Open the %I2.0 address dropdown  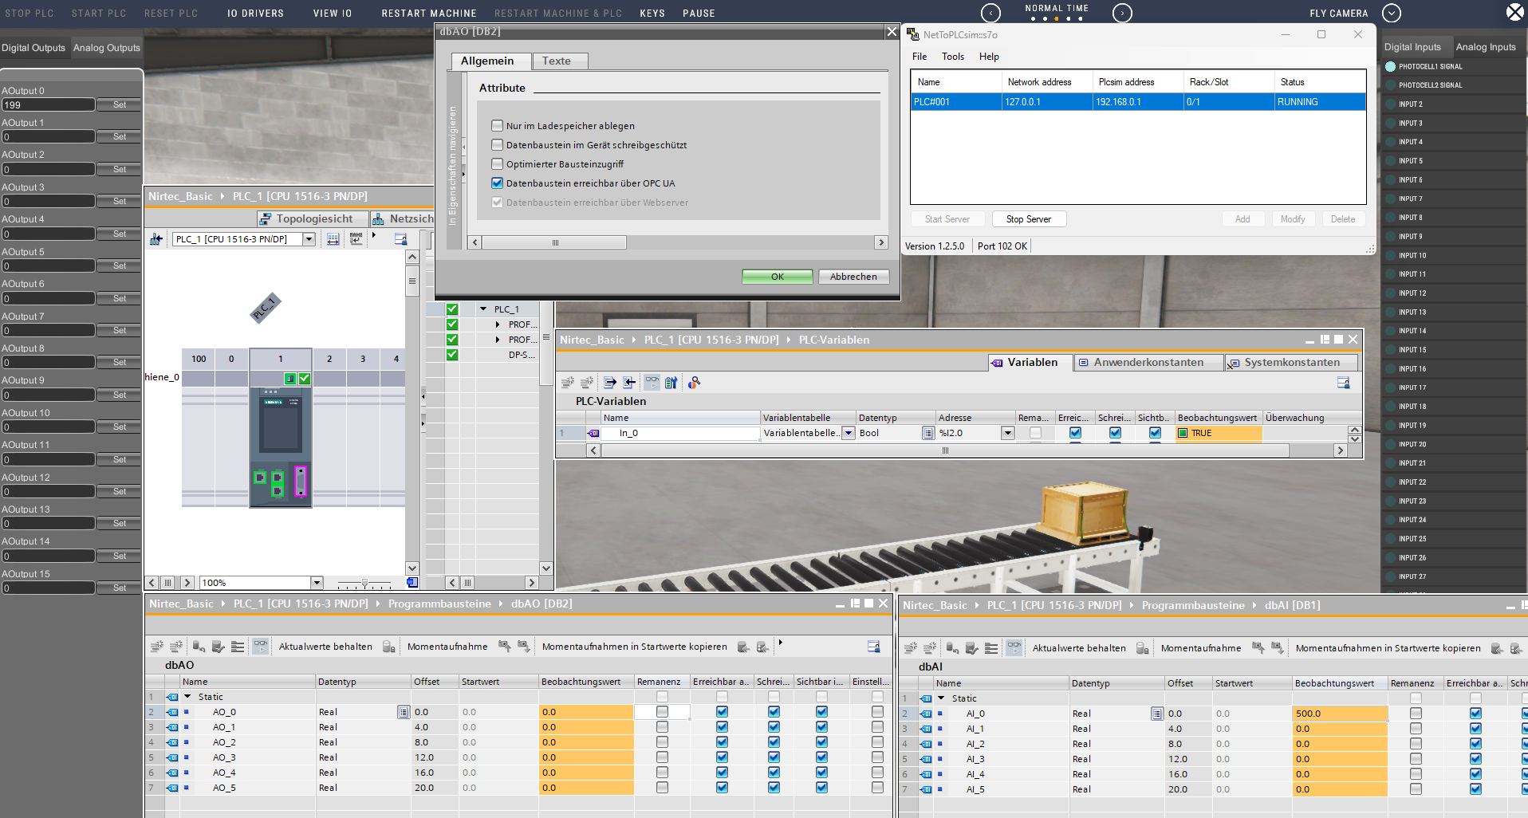[1007, 433]
